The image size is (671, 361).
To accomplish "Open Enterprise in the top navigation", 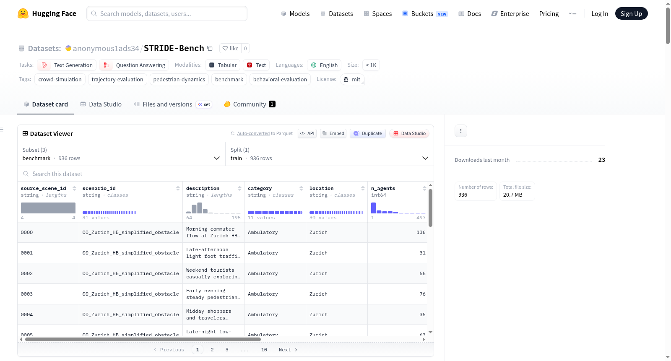I will coord(510,13).
